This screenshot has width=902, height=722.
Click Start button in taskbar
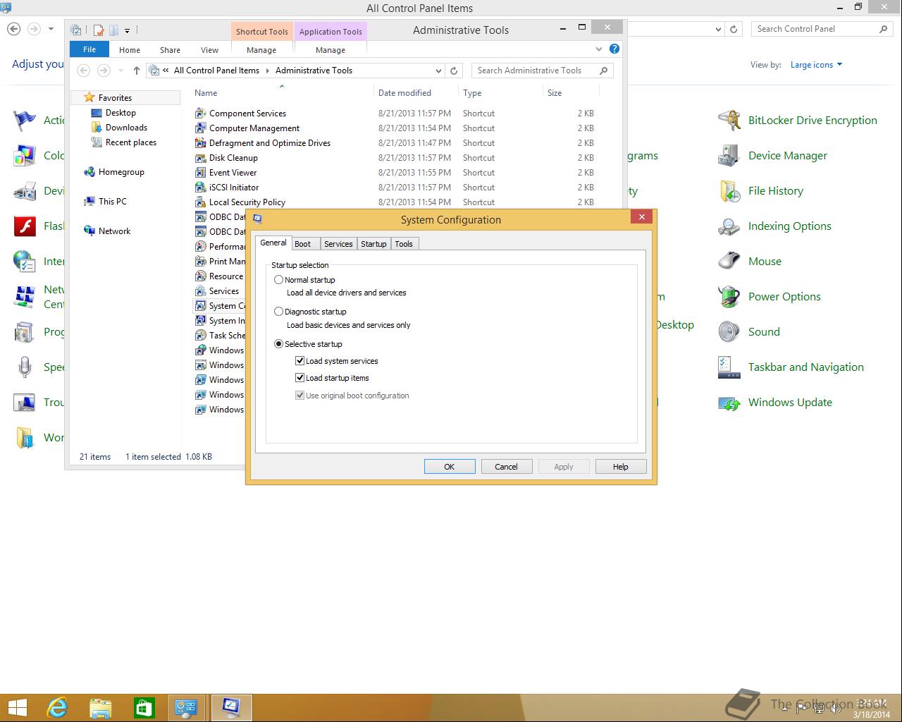coord(17,707)
